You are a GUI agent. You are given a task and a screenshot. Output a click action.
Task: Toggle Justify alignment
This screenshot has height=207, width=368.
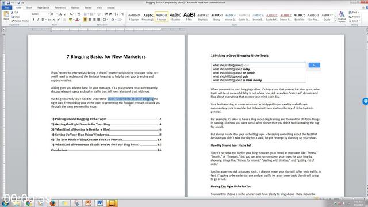pos(98,20)
